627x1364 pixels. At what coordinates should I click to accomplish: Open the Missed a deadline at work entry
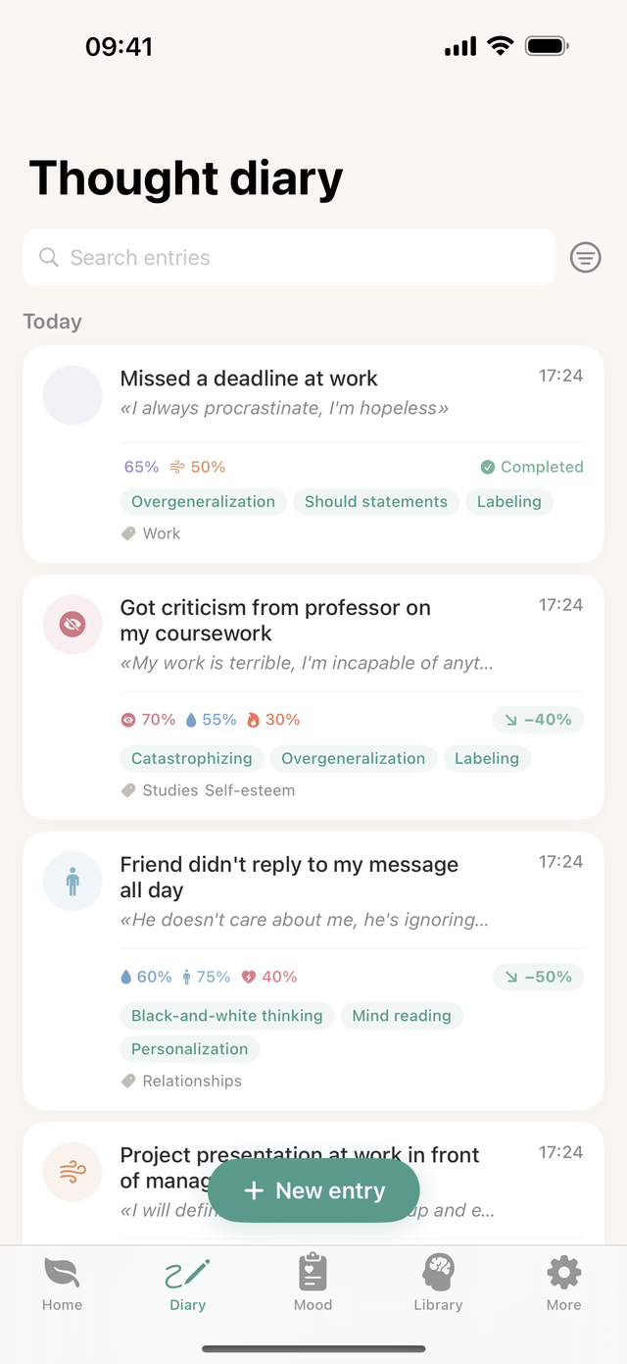[x=313, y=454]
